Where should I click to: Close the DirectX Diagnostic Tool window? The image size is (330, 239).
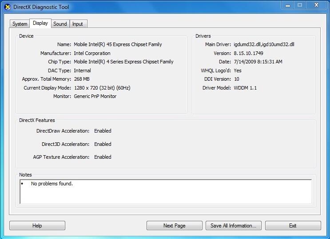click(316, 5)
